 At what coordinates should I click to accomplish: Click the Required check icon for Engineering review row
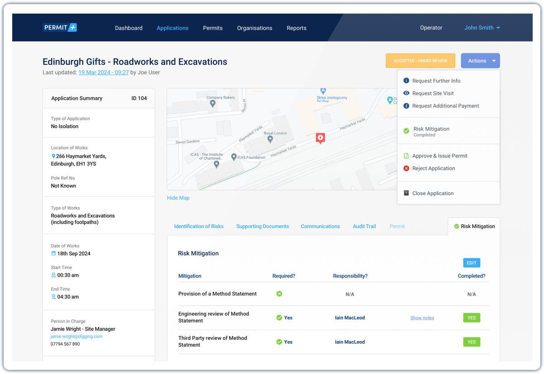click(x=279, y=318)
